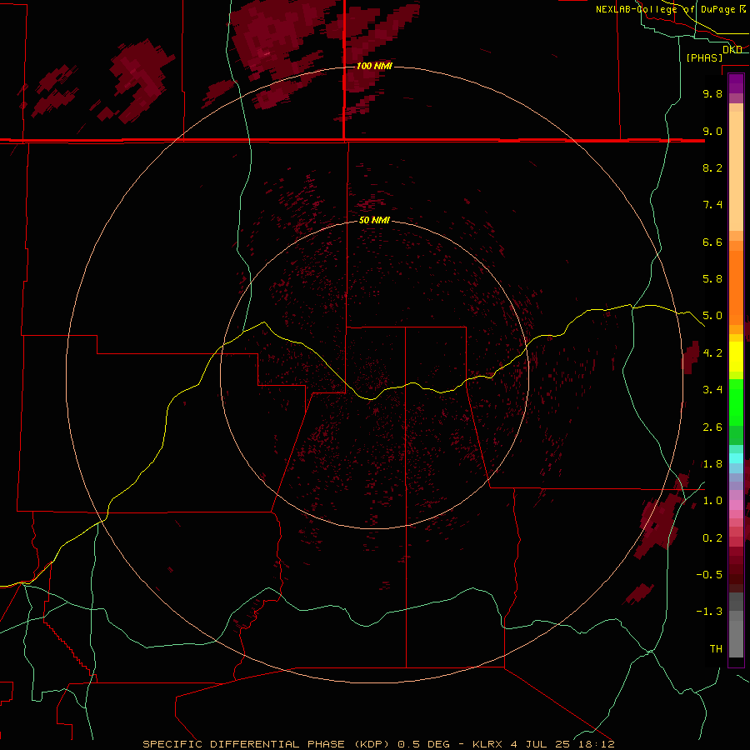
Task: Click the 18:12 time stamp
Action: (598, 744)
